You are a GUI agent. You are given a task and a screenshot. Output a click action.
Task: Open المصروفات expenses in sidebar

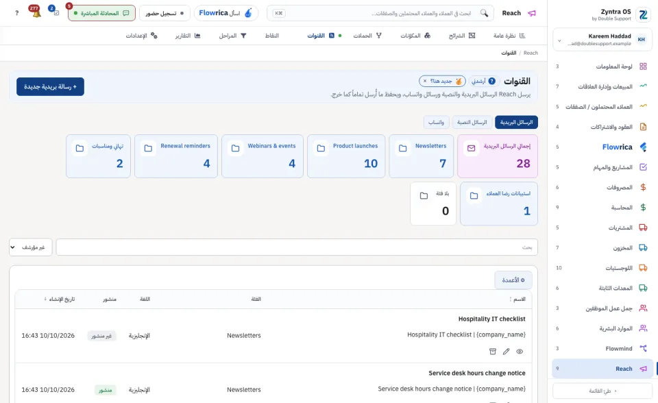coord(602,187)
